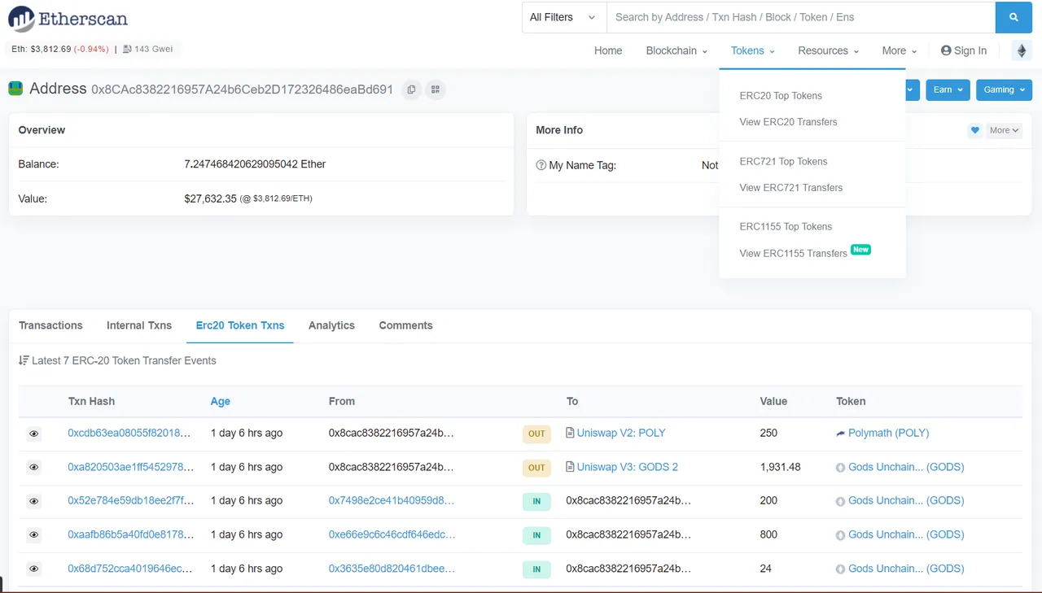
Task: Select View ERC1155 Transfers menu entry
Action: [x=793, y=253]
